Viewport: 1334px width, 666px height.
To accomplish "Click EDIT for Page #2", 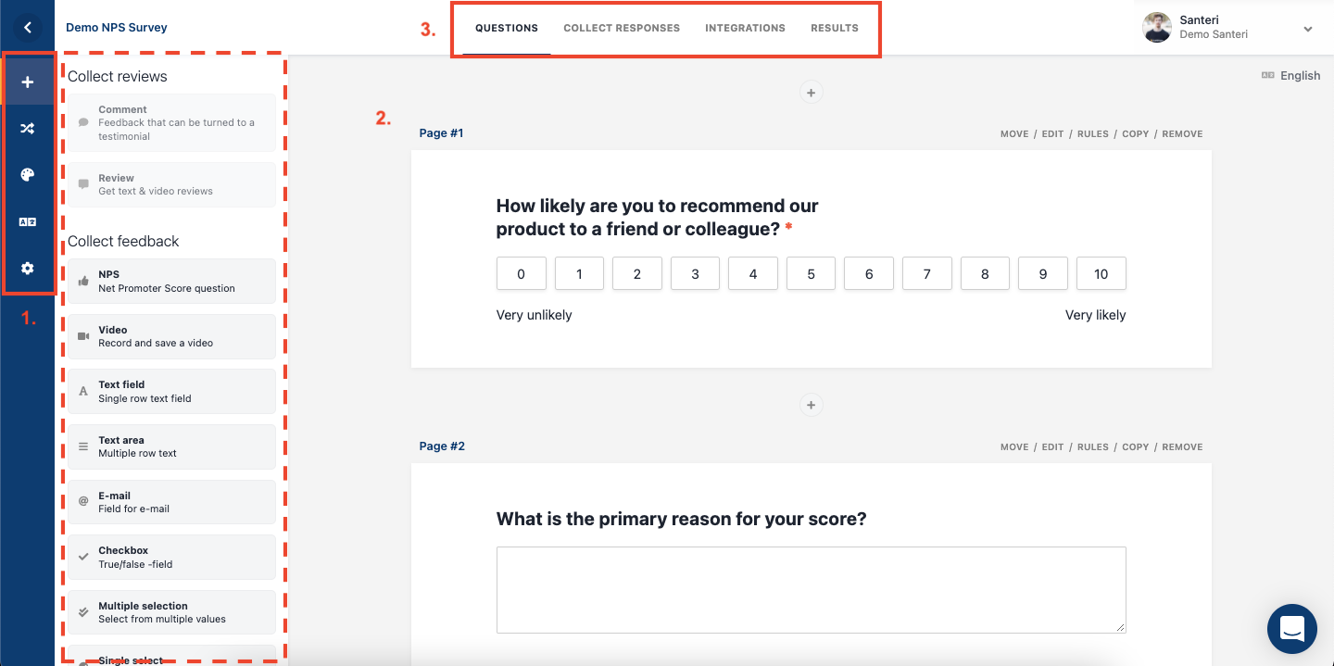I will point(1052,447).
